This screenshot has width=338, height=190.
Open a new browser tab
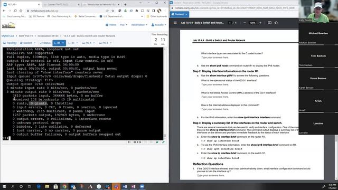pos(125,5)
